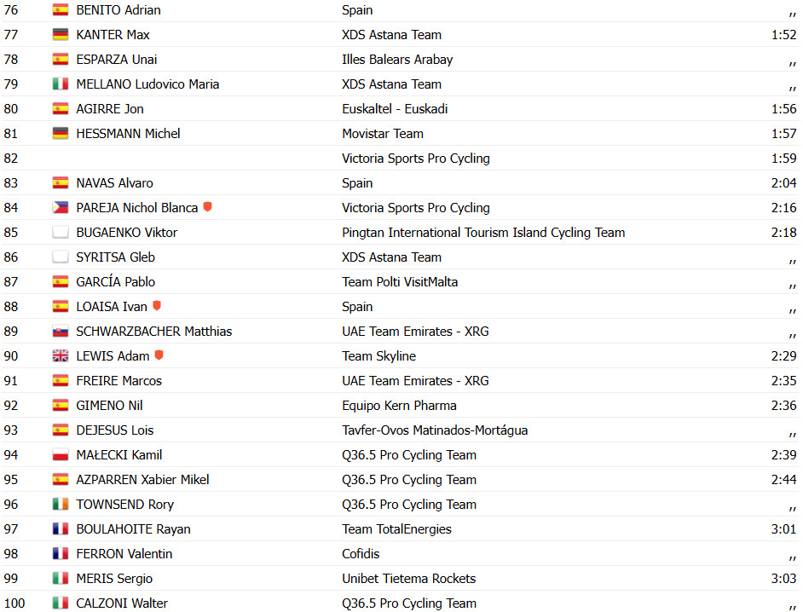Open rider MELLANO Ludovico Maria
This screenshot has height=612, width=803.
pos(147,84)
